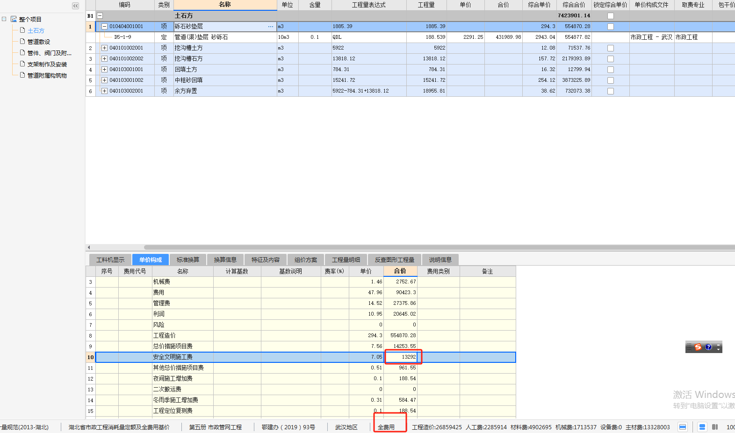Toggle lock price checkbox for 余方弃置 row
This screenshot has height=433, width=735.
pyautogui.click(x=610, y=91)
